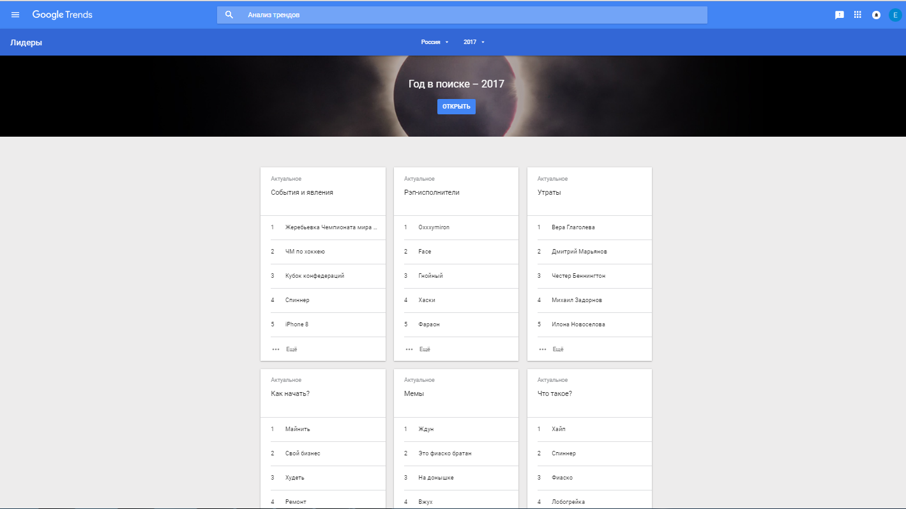
Task: Click the search magnifier icon
Action: pos(229,15)
